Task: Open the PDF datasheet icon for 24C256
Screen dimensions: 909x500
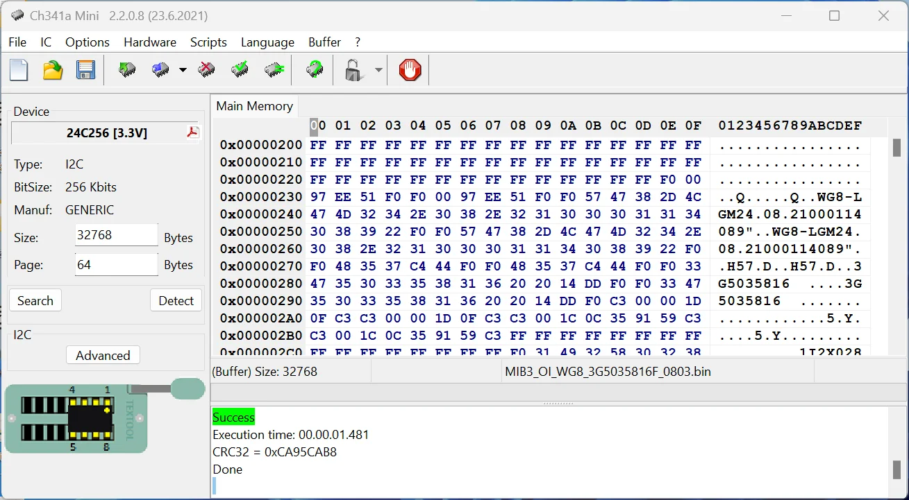Action: (x=193, y=132)
